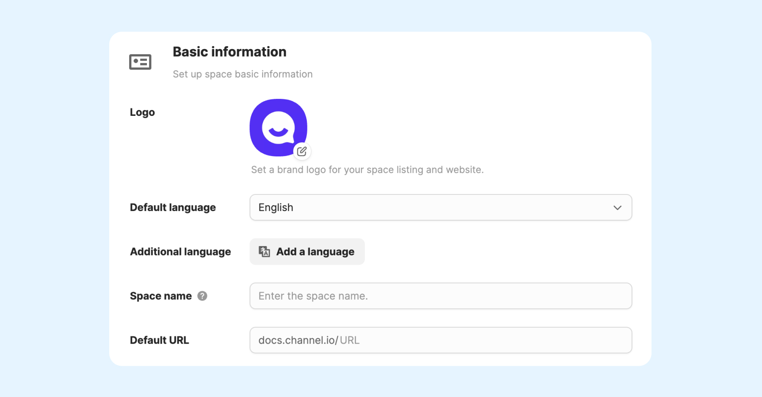
Task: Click the word English in the language field
Action: tap(276, 208)
